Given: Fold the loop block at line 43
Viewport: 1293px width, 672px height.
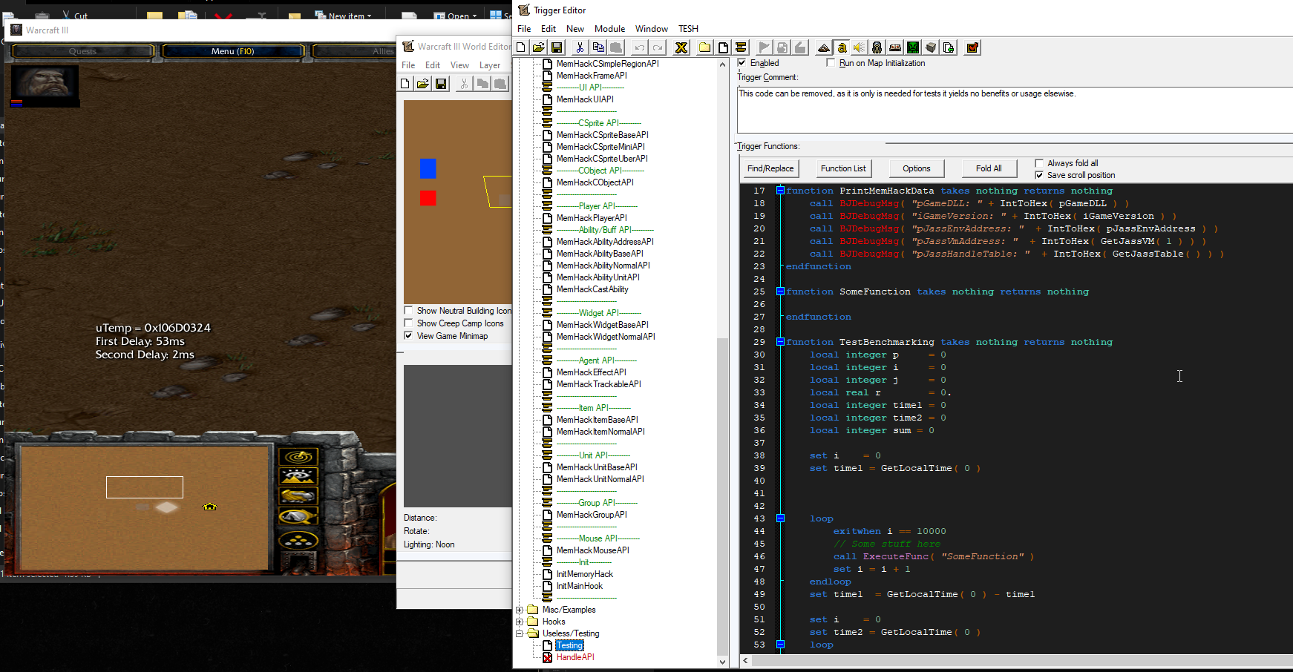Looking at the screenshot, I should point(780,518).
